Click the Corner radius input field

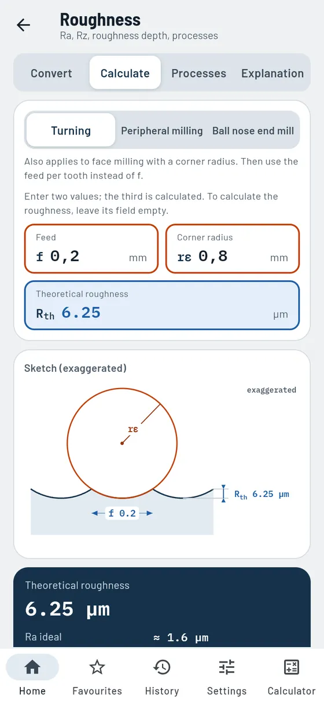click(233, 248)
